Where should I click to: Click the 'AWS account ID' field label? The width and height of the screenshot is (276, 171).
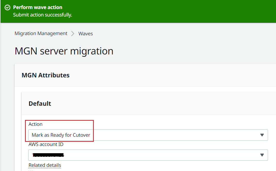coord(46,144)
